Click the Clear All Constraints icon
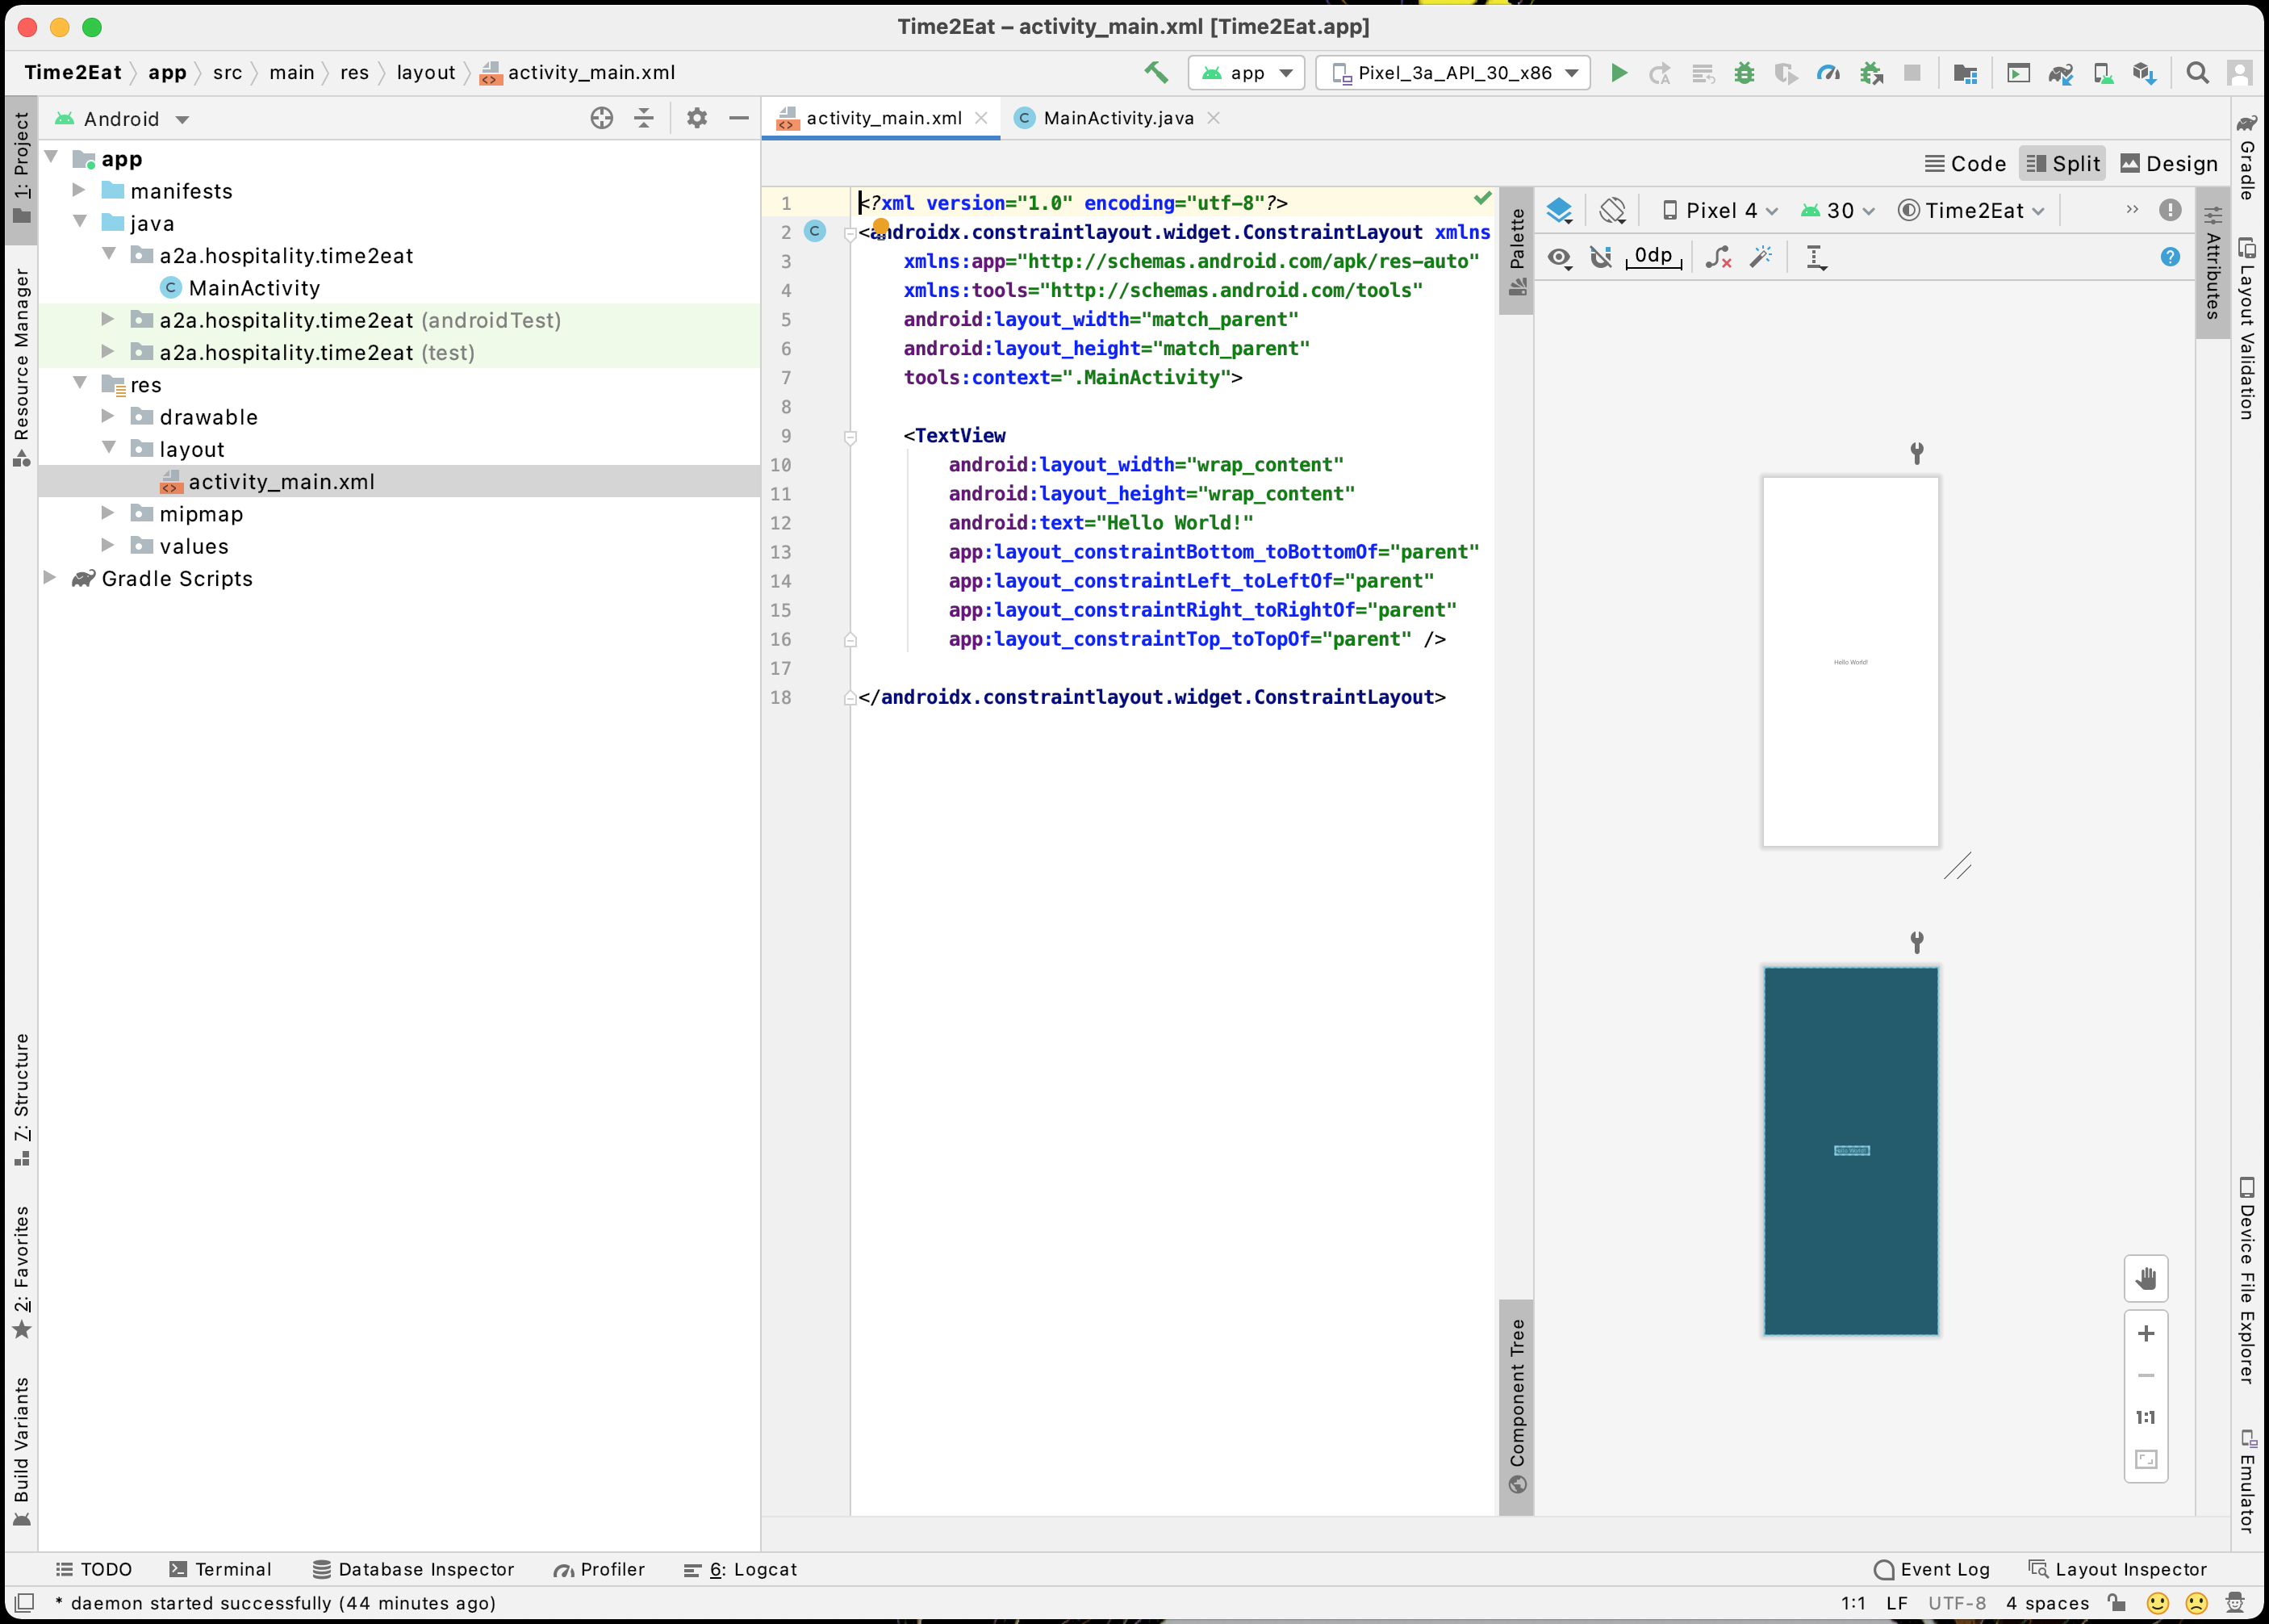The image size is (2269, 1624). [x=1717, y=257]
